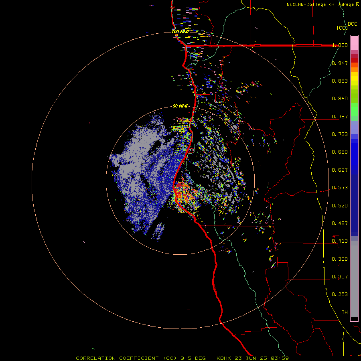
Task: Click the 100 NMI range ring label
Action: pos(180,32)
